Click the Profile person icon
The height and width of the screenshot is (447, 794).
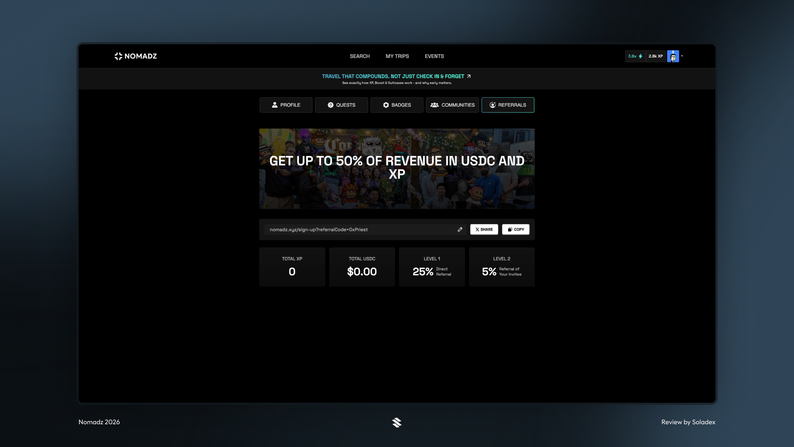(x=274, y=105)
